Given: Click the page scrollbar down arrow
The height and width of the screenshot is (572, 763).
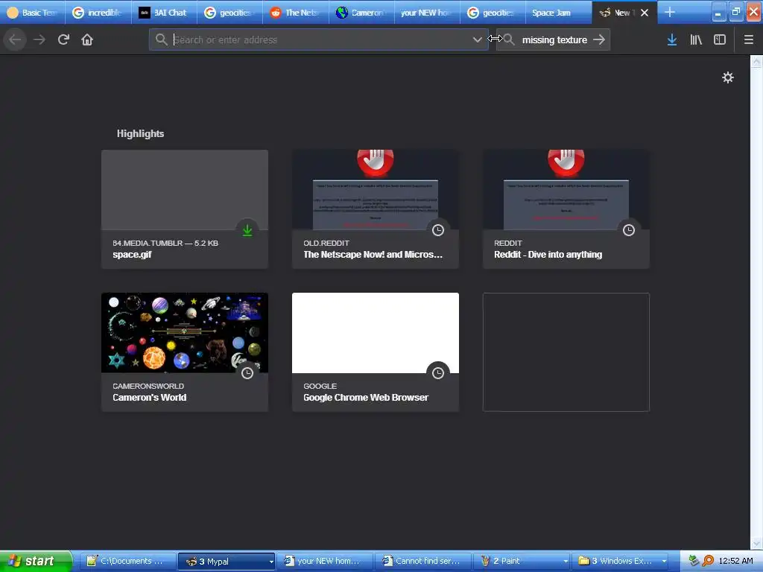Looking at the screenshot, I should (x=756, y=543).
